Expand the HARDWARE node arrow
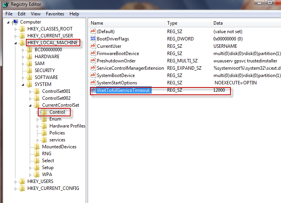 pyautogui.click(x=23, y=57)
